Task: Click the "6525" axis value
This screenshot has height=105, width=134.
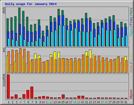Action: pyautogui.click(x=4, y=10)
